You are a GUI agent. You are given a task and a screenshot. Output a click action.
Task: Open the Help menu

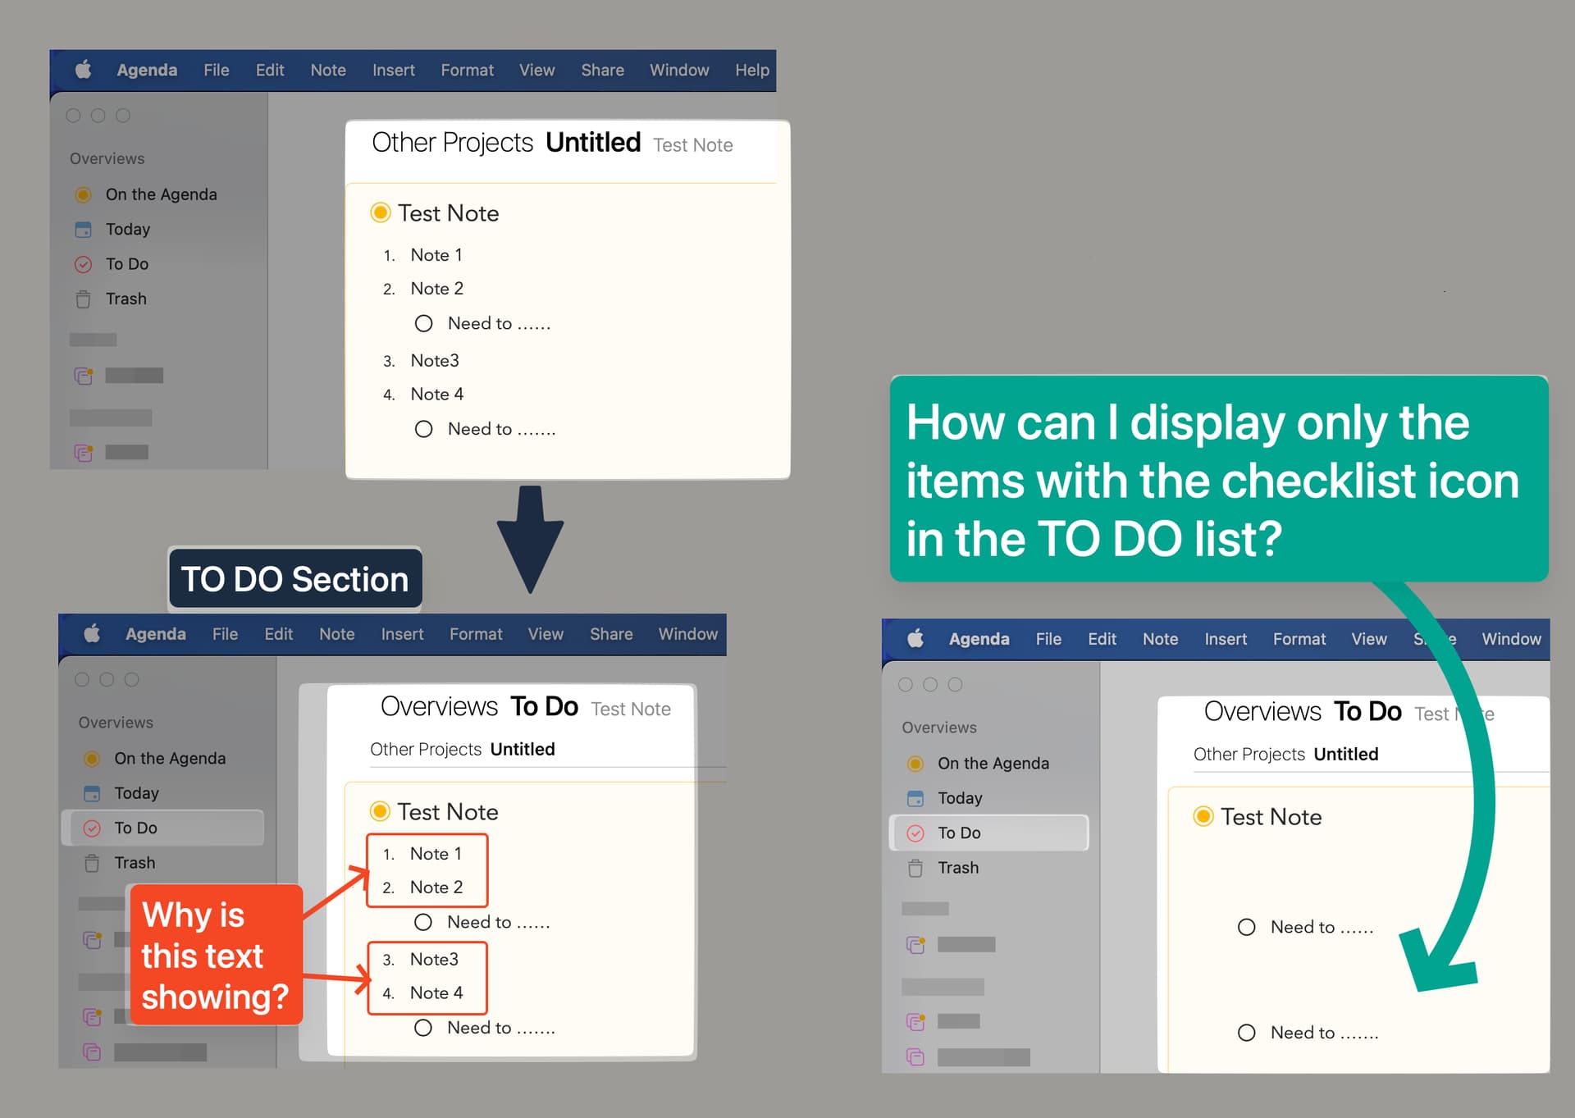[751, 71]
